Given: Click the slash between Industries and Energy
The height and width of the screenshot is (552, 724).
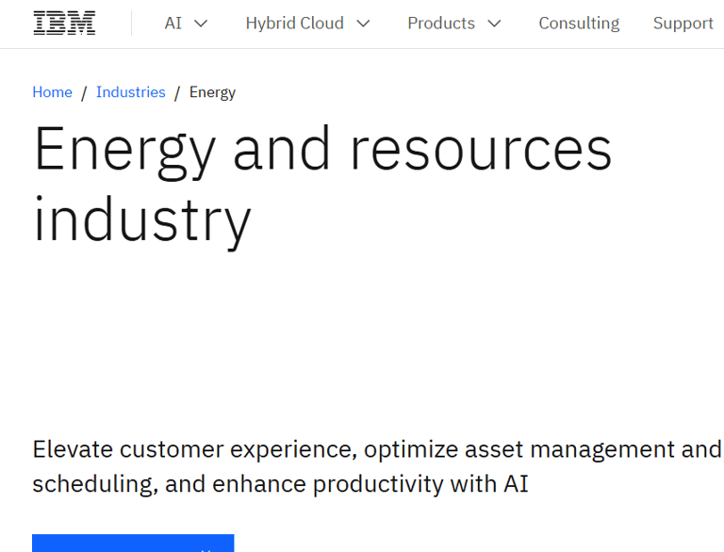Looking at the screenshot, I should (x=177, y=92).
